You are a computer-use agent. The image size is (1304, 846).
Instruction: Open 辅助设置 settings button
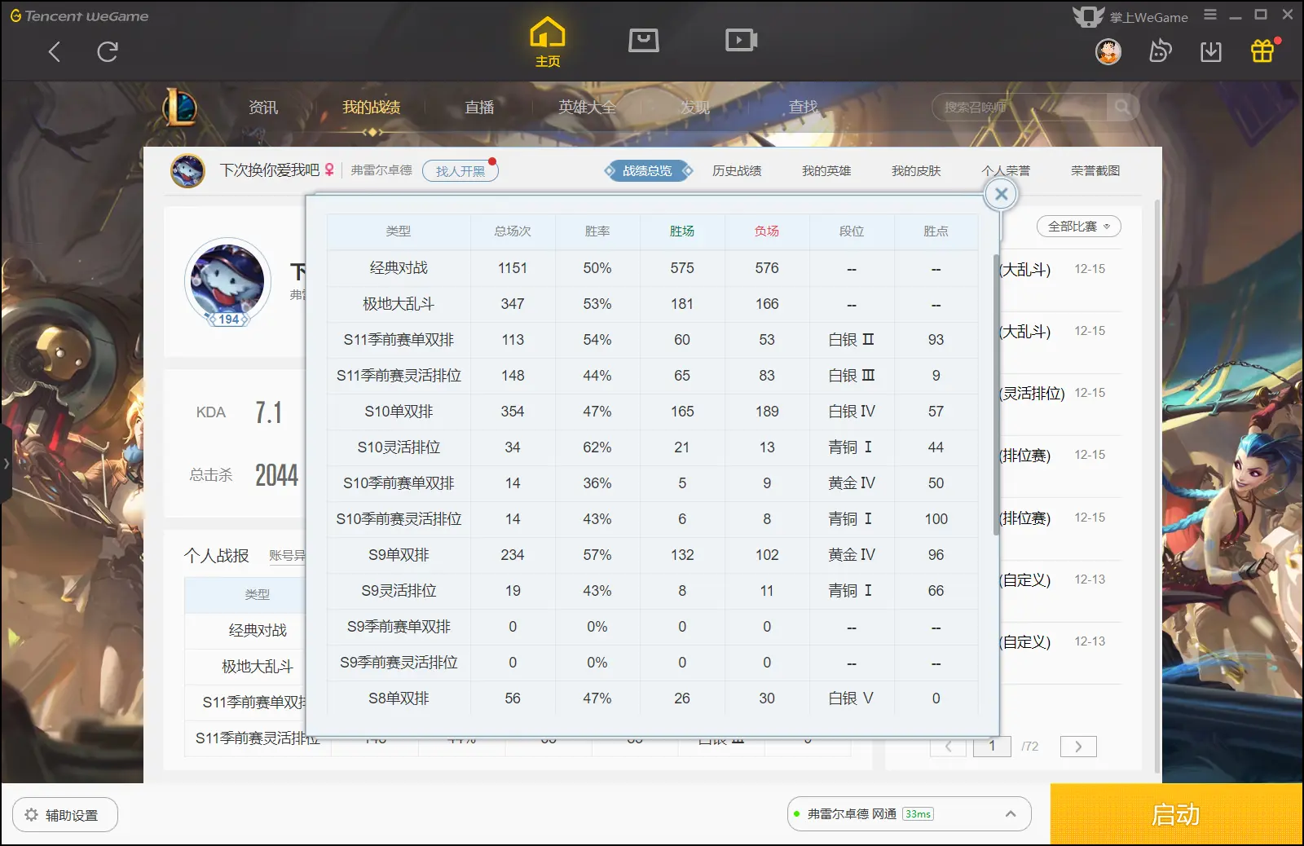65,815
